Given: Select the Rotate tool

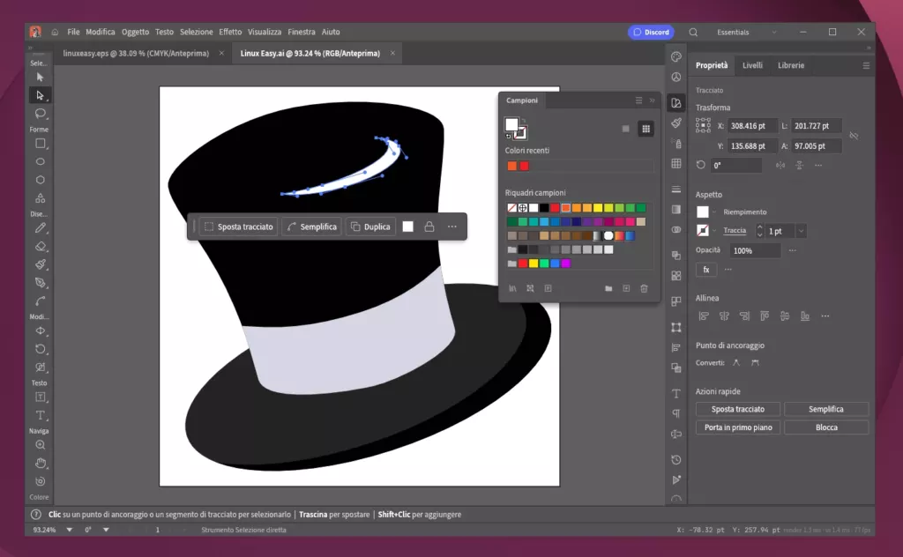Looking at the screenshot, I should click(40, 349).
